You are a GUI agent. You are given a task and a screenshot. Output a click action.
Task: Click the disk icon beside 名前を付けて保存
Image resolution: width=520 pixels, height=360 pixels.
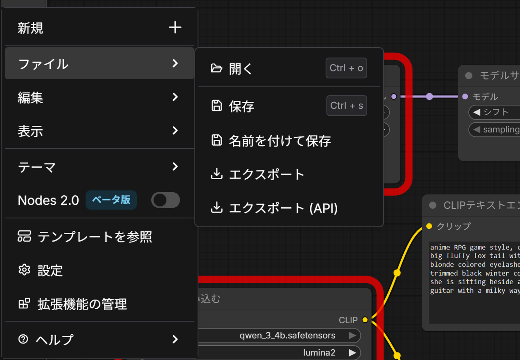216,140
